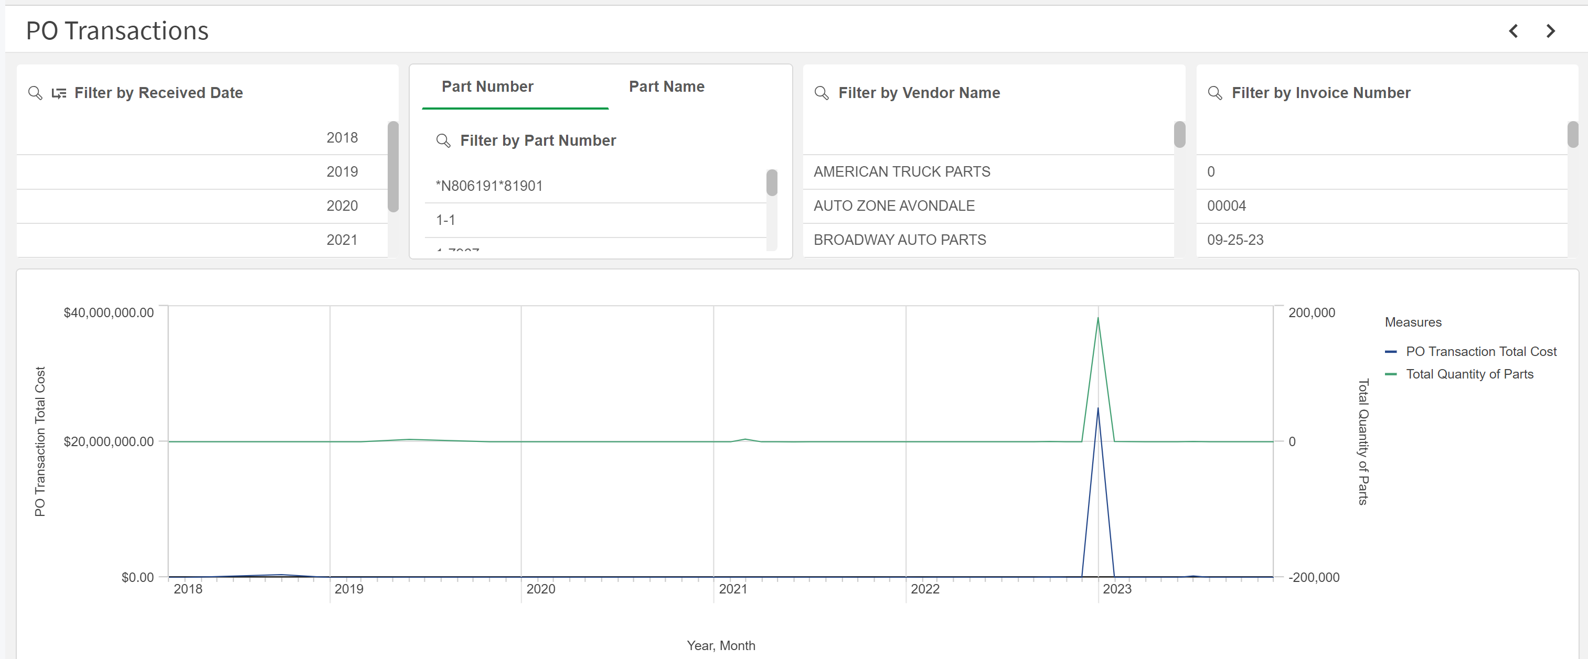Click the drill-down hierarchy icon beside Received Date
The width and height of the screenshot is (1588, 659).
59,93
